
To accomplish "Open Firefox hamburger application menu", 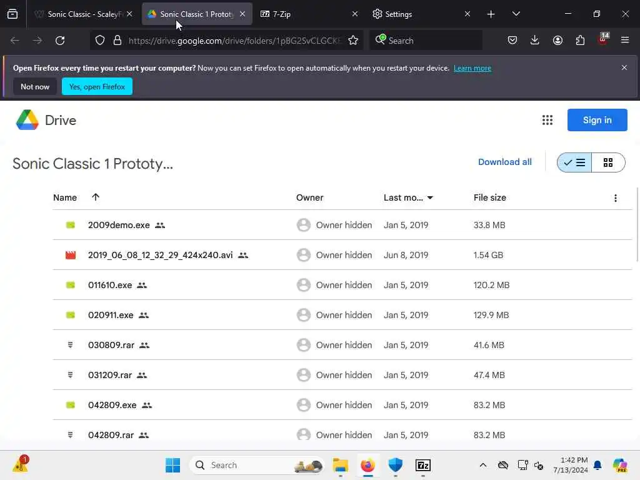I will pyautogui.click(x=625, y=41).
